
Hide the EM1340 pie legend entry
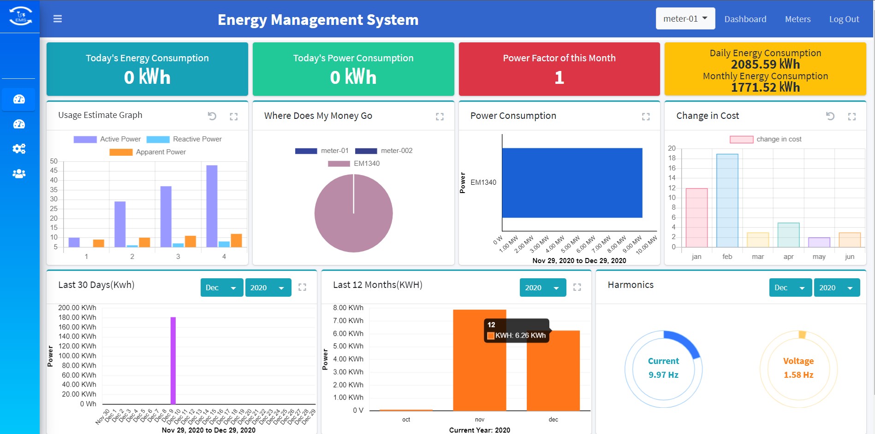[354, 164]
